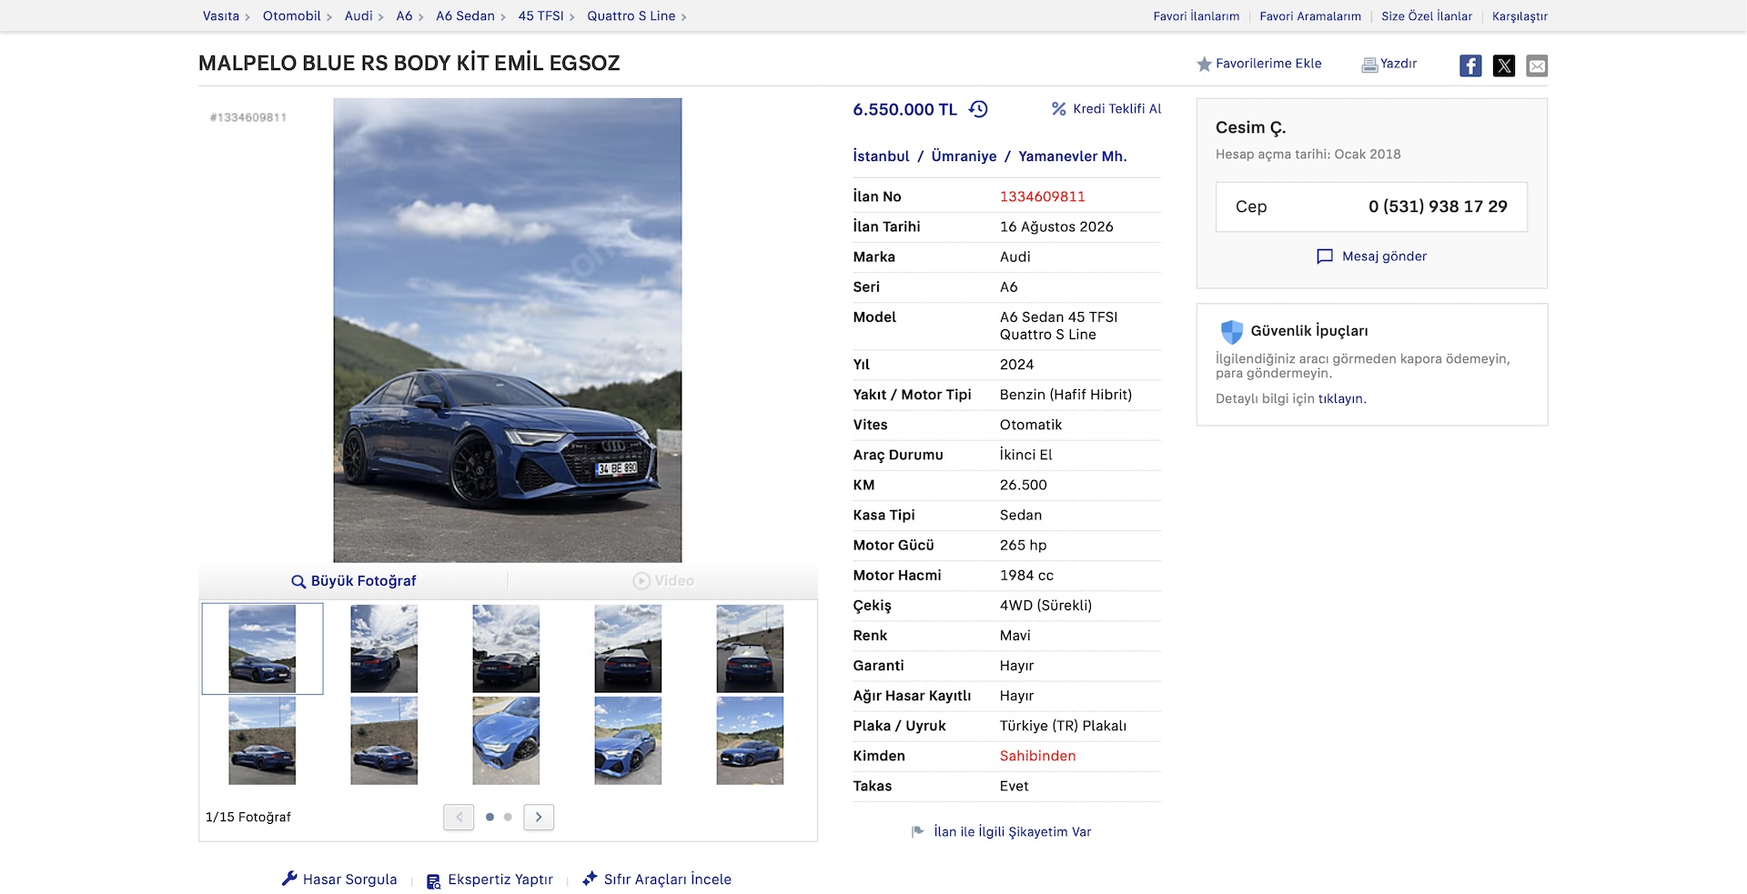Image resolution: width=1747 pixels, height=894 pixels.
Task: Open 45 TFSI breadcrumb
Action: tap(540, 15)
